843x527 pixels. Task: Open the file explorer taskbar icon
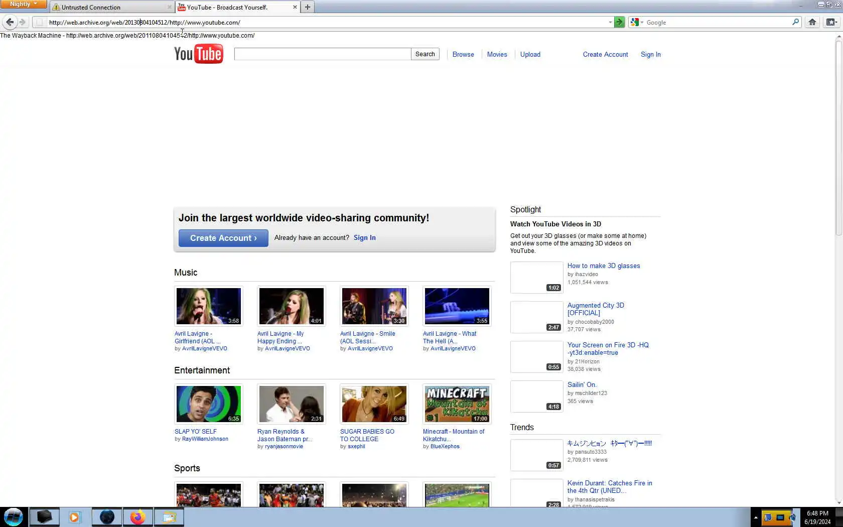tap(169, 517)
